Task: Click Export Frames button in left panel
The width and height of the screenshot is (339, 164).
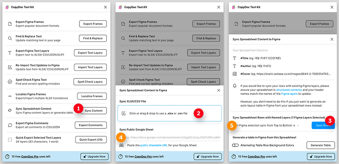Action: (x=93, y=24)
